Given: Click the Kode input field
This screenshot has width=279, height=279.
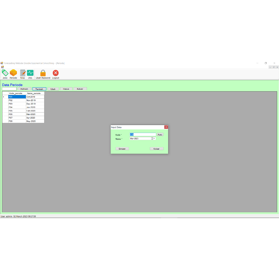Looking at the screenshot, I should pyautogui.click(x=143, y=135).
